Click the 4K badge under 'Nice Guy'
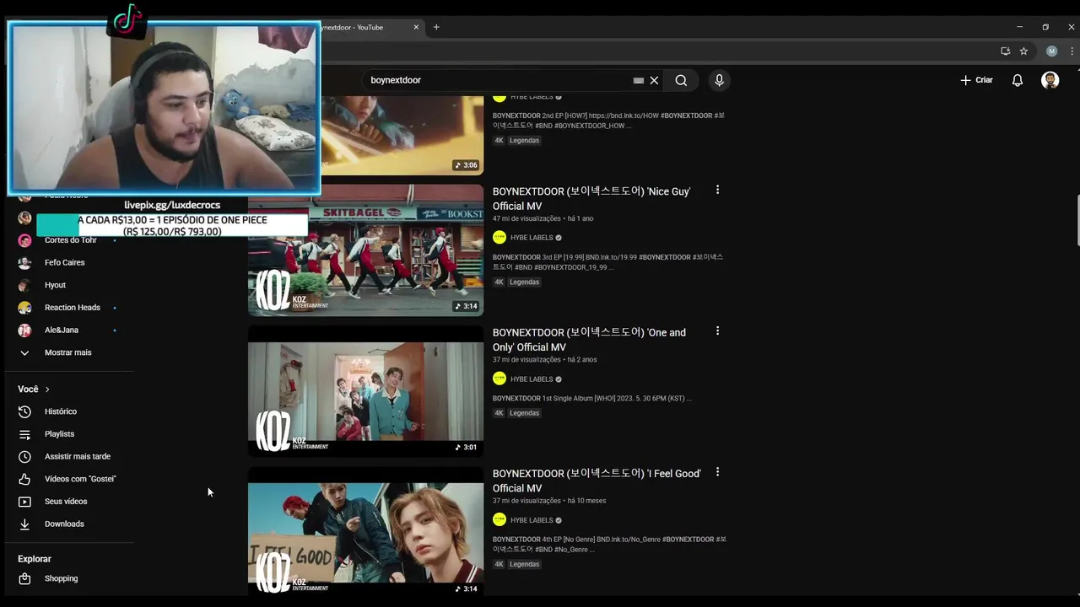Screen dimensions: 1080x607 [x=499, y=282]
